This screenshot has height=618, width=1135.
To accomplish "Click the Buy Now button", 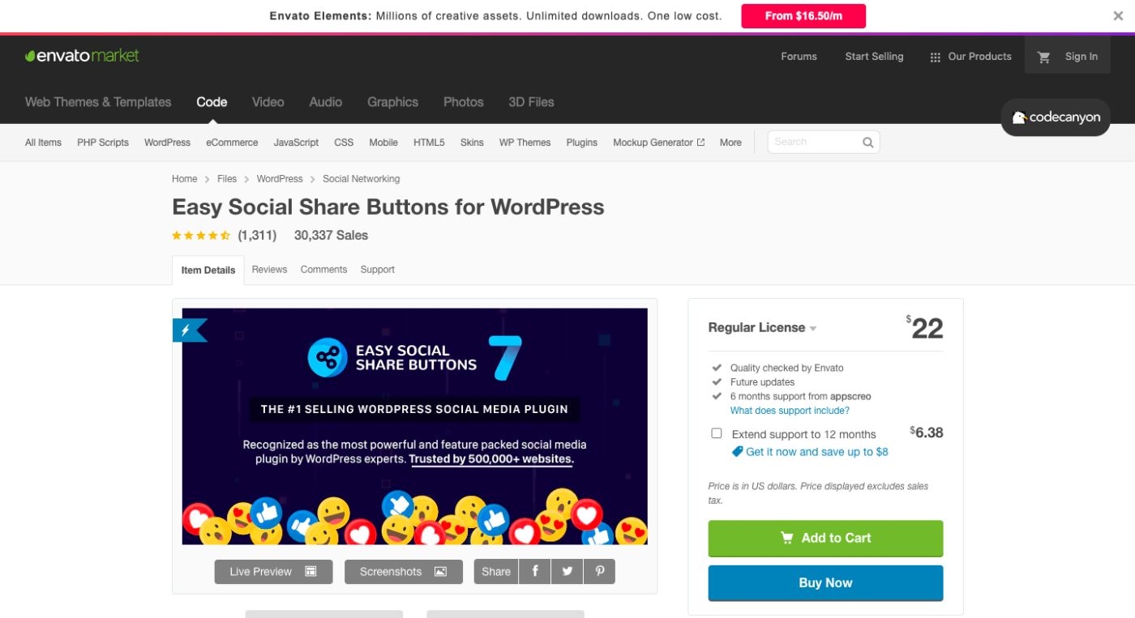I will click(825, 583).
